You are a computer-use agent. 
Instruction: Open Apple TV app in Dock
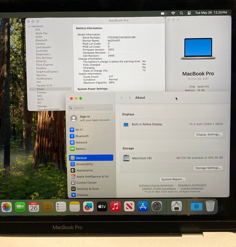102,206
